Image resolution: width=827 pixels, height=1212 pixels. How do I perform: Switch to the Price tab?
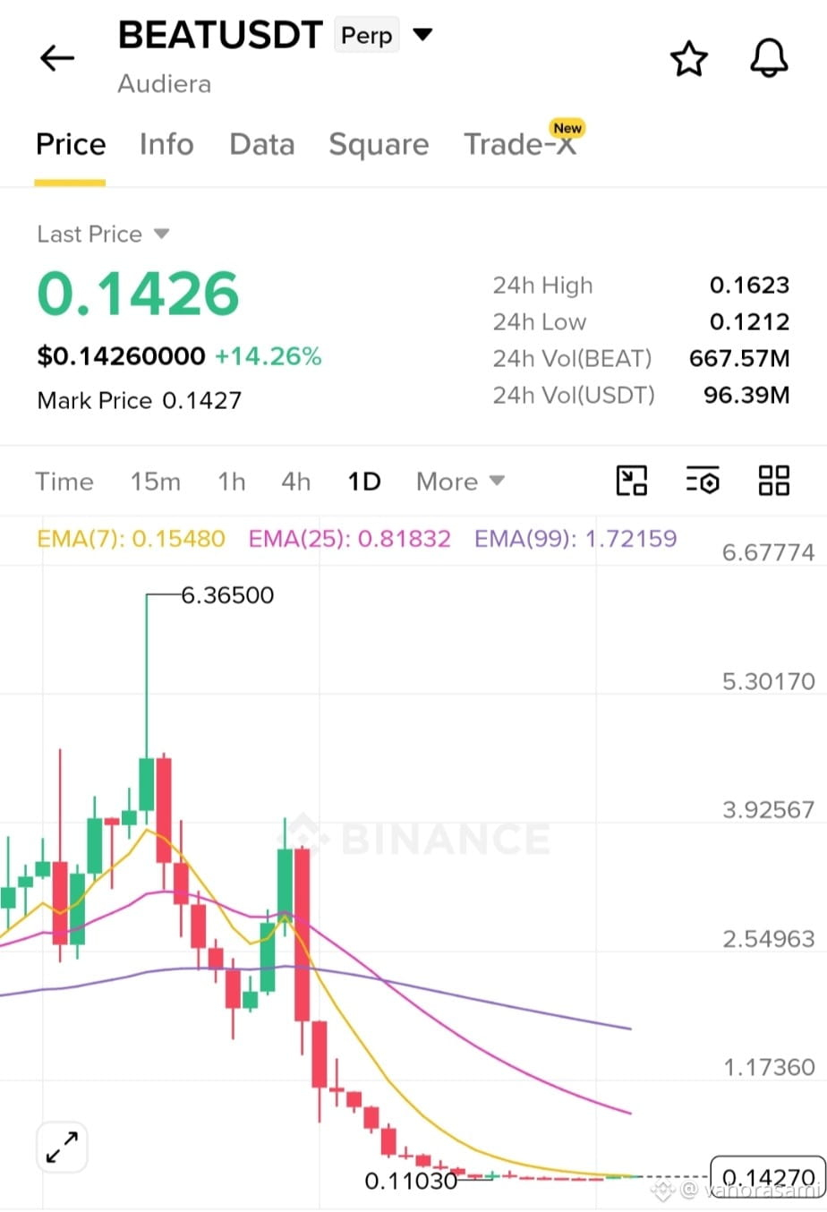point(71,145)
